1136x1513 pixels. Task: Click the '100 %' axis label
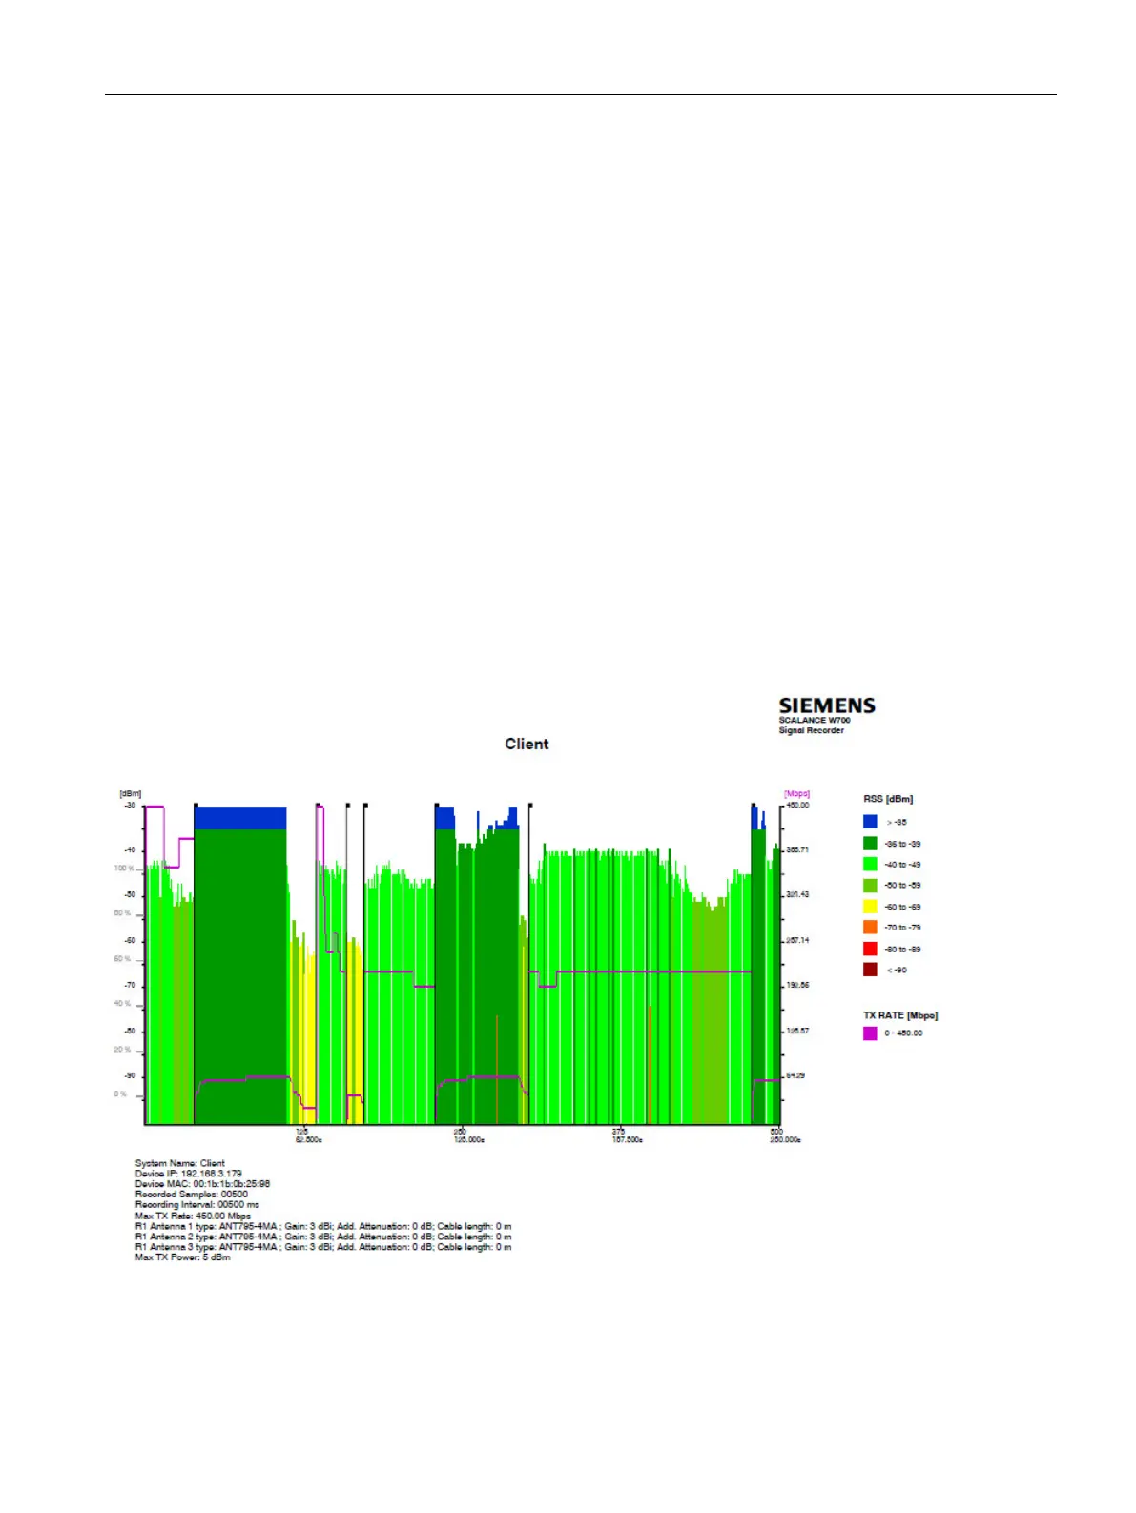[124, 869]
